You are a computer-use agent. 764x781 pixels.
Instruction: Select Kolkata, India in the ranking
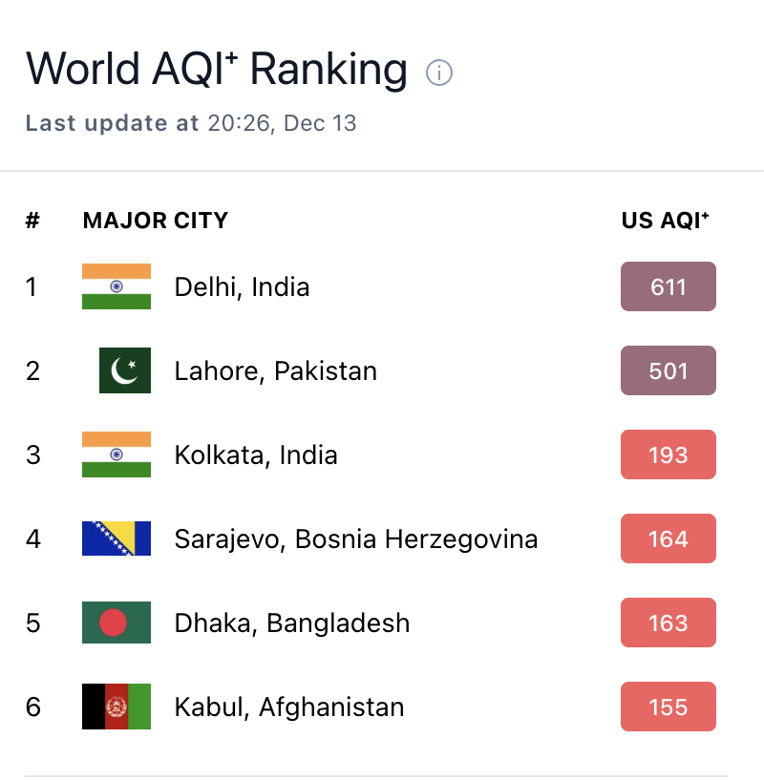(256, 455)
